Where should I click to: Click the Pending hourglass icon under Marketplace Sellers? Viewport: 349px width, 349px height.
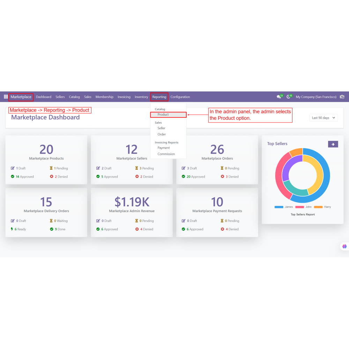coord(137,168)
